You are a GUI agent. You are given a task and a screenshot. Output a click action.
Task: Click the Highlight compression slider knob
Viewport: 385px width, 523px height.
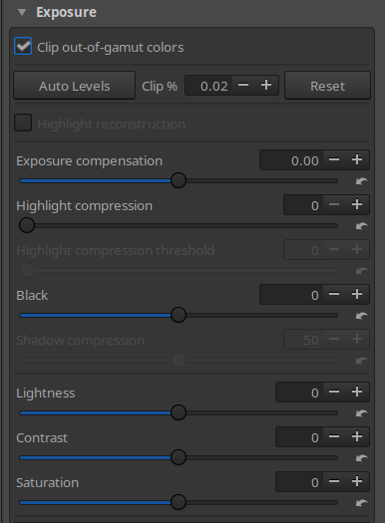27,225
